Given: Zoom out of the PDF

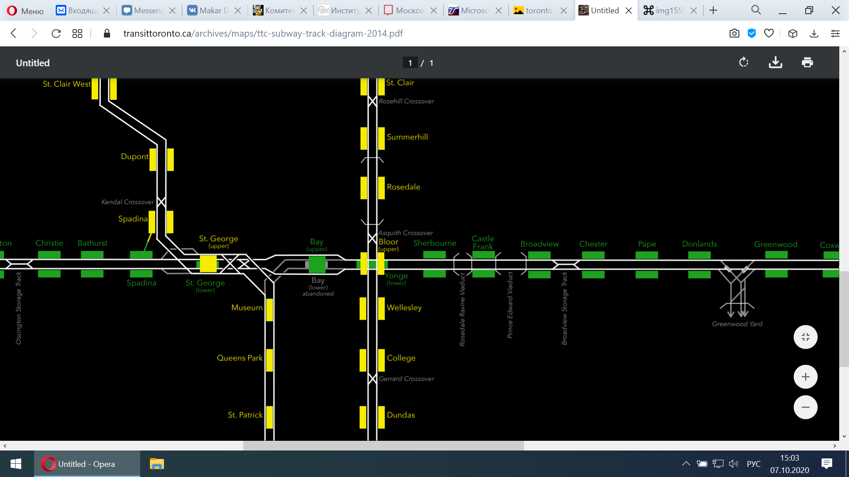Looking at the screenshot, I should (805, 407).
